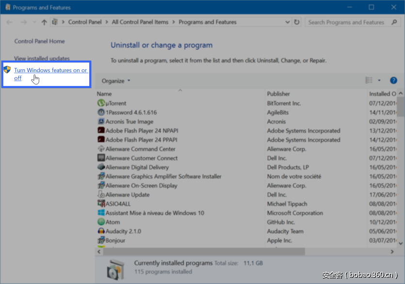405x284 pixels.
Task: Click the scroll up arrow of the list
Action: tap(401, 93)
